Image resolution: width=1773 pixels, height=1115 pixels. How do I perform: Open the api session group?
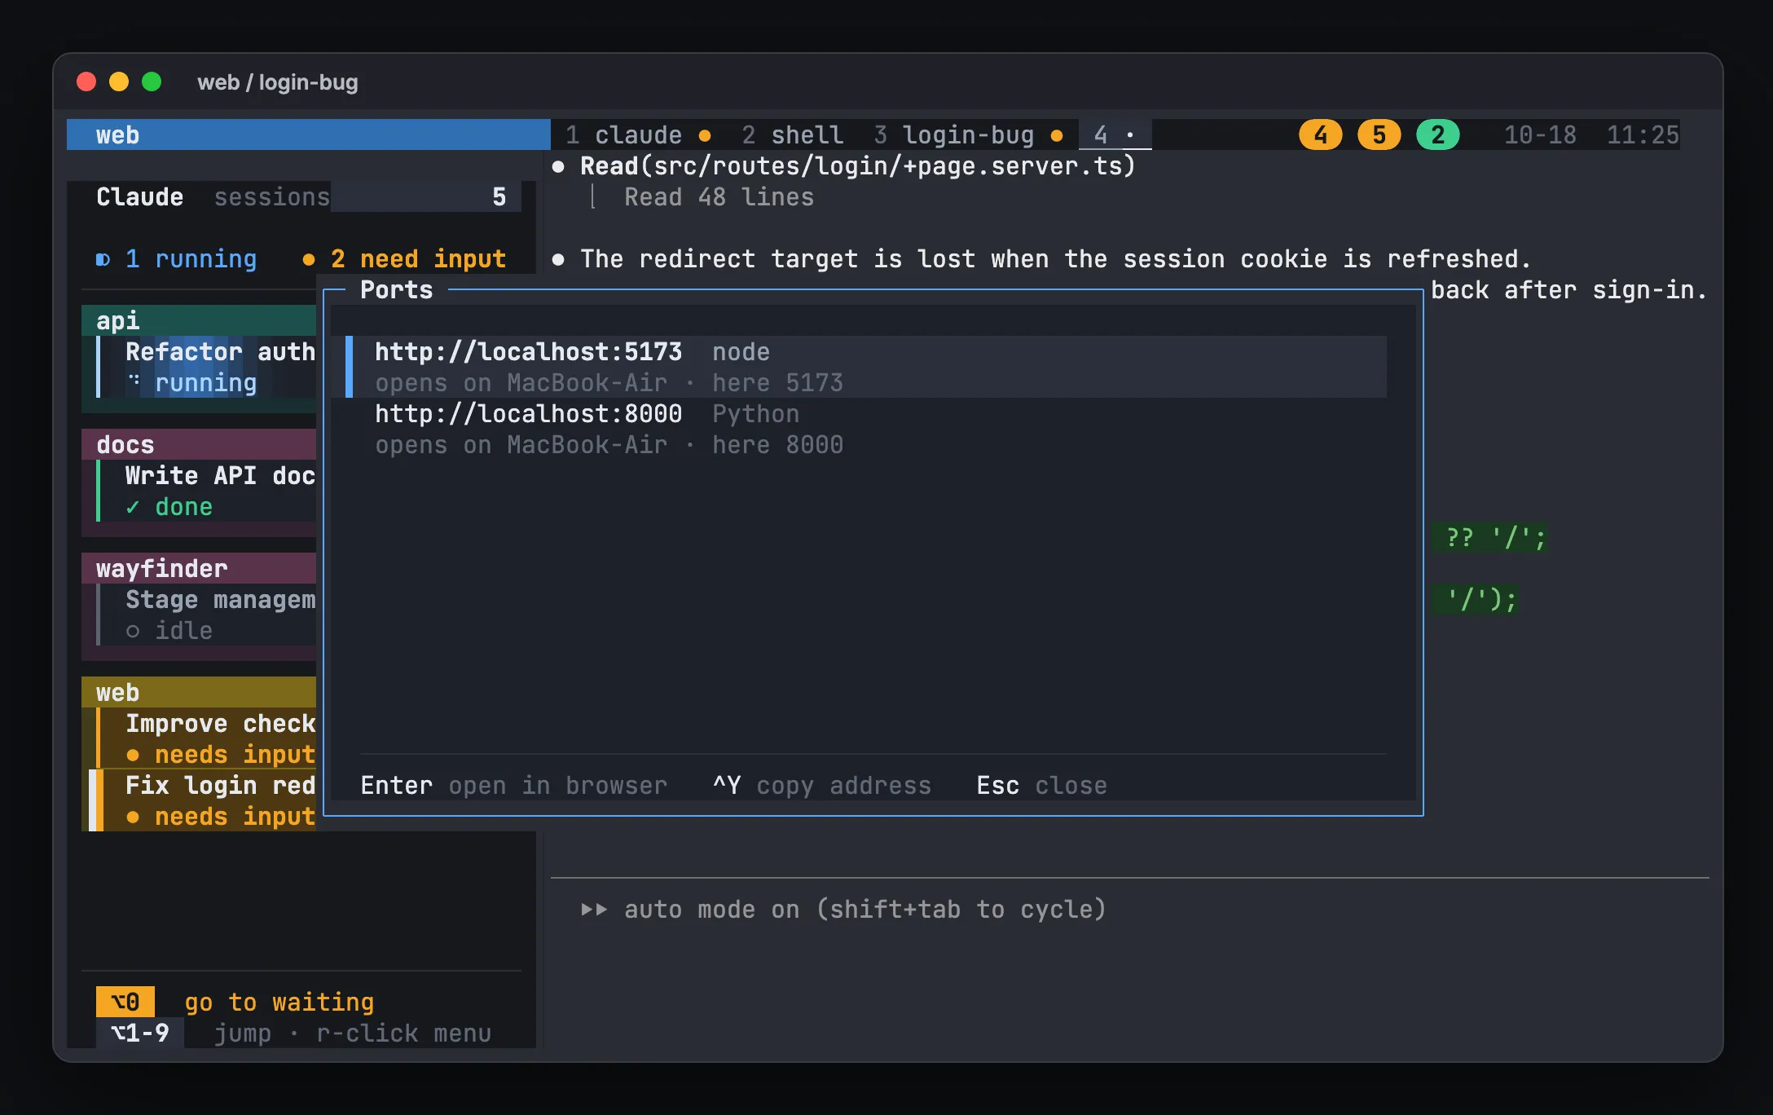pos(199,320)
